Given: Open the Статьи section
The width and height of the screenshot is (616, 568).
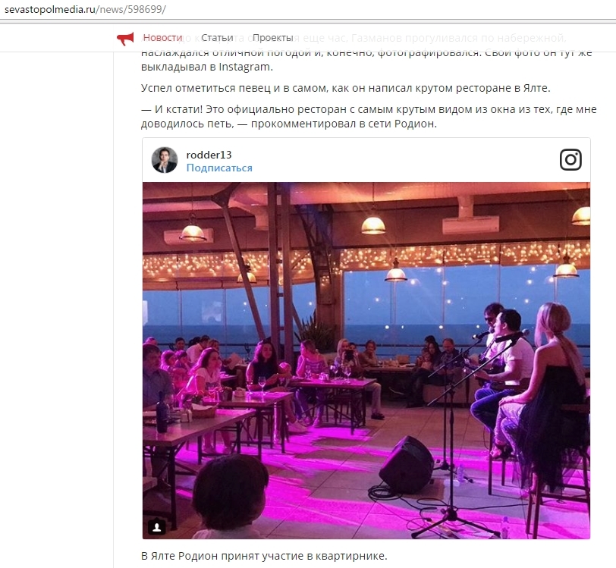Looking at the screenshot, I should click(x=217, y=38).
